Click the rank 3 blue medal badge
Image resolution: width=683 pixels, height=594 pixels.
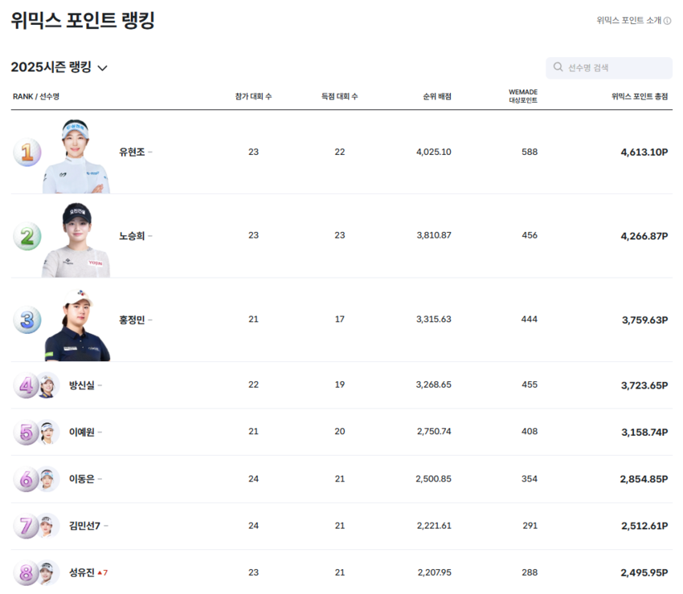(27, 319)
